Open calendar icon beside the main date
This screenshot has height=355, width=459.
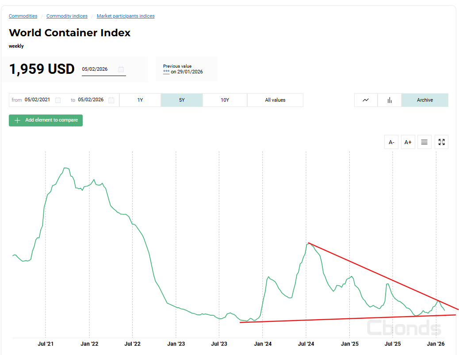[x=121, y=69]
